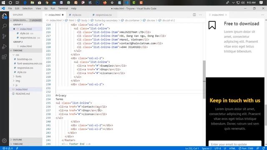The height and width of the screenshot is (150, 267).
Task: Click the email input field in preview
Action: [235, 144]
